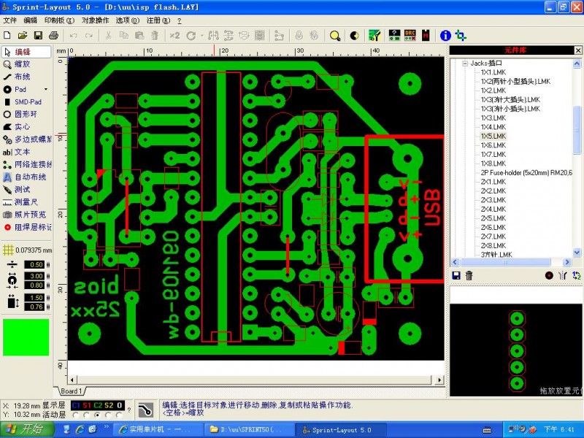Open the Pad shape dropdown arrow
The image size is (584, 438).
(x=45, y=88)
